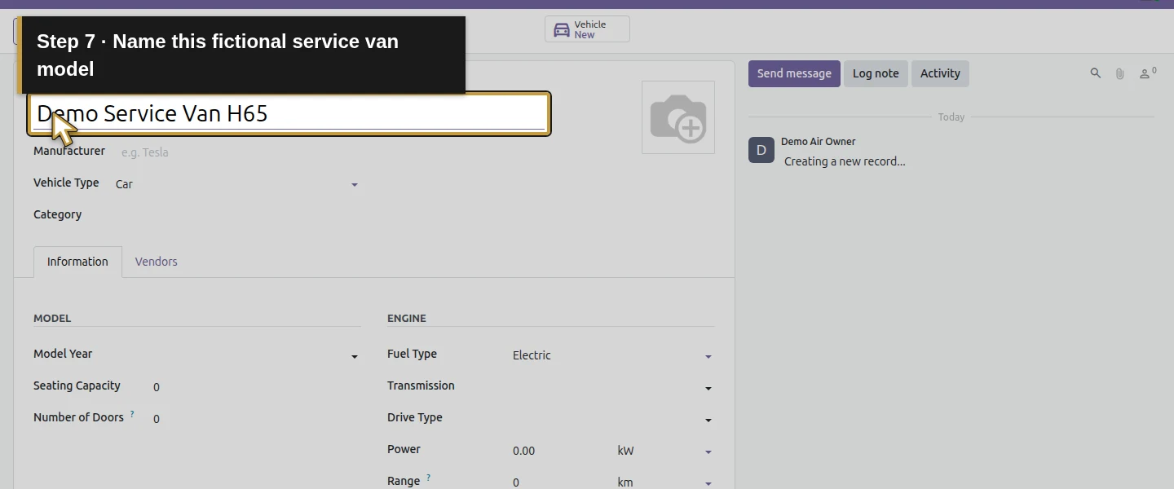Click the Send message button

point(794,73)
